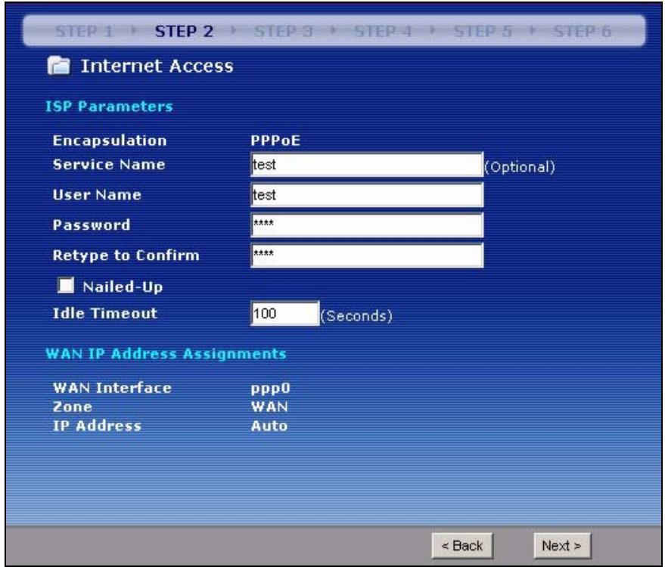The width and height of the screenshot is (665, 567).
Task: Go to STEP 4 in wizard bar
Action: 383,31
